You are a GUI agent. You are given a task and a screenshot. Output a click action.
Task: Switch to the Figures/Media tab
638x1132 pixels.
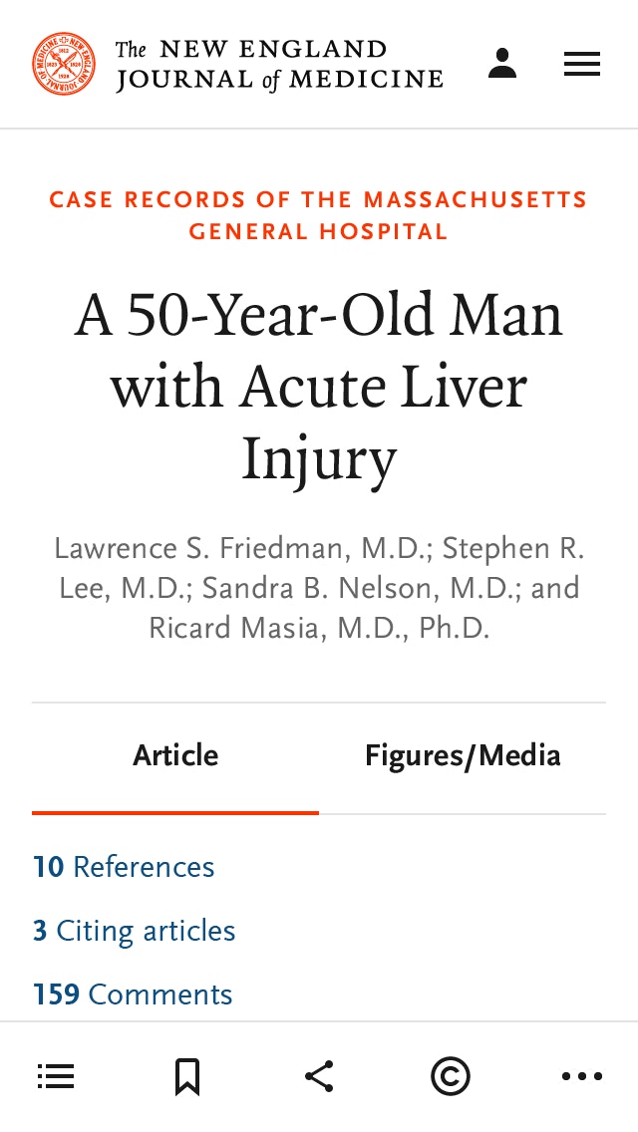coord(463,755)
